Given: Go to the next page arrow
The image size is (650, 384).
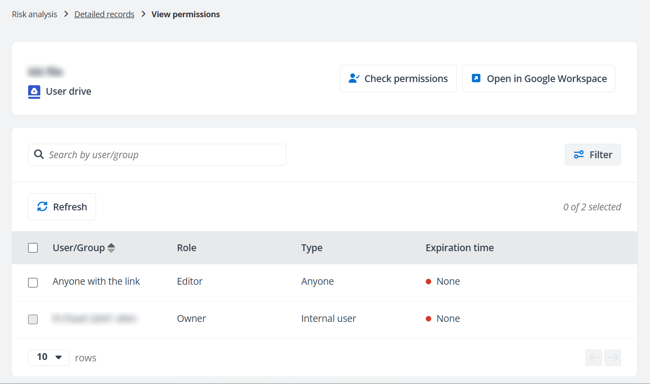Looking at the screenshot, I should coord(613,358).
